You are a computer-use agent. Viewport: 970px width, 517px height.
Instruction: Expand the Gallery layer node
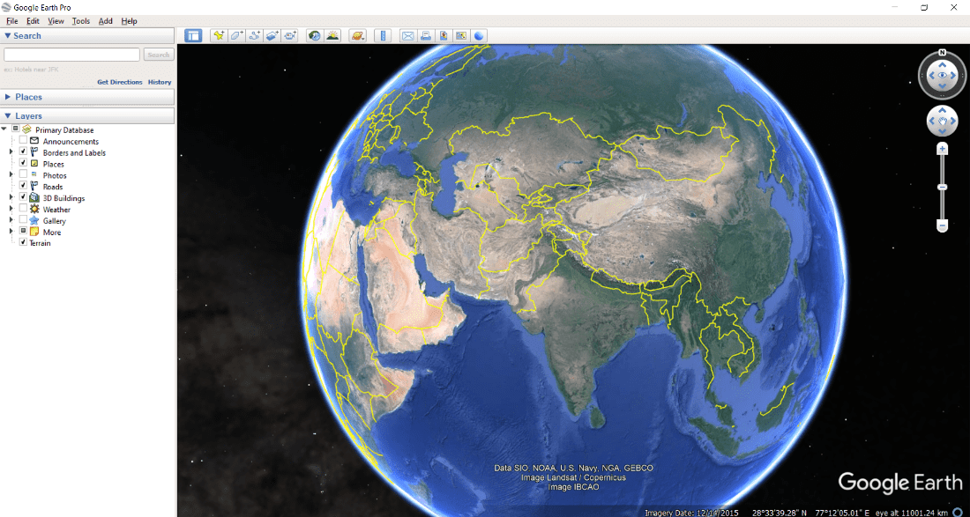[x=11, y=220]
